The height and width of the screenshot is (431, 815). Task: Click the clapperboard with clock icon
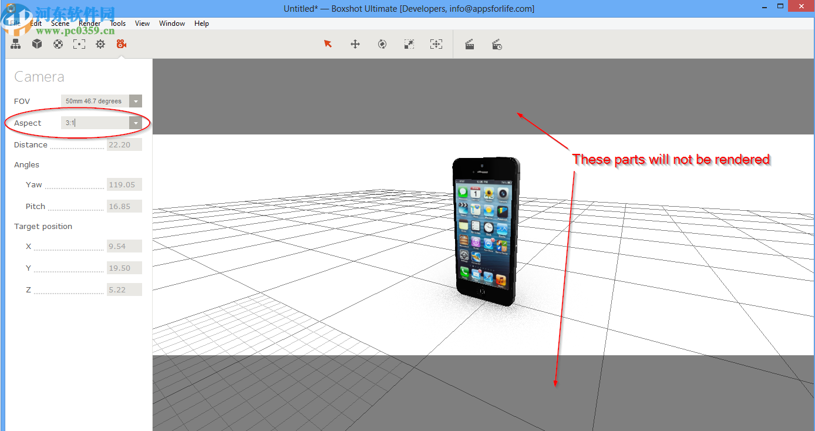497,45
